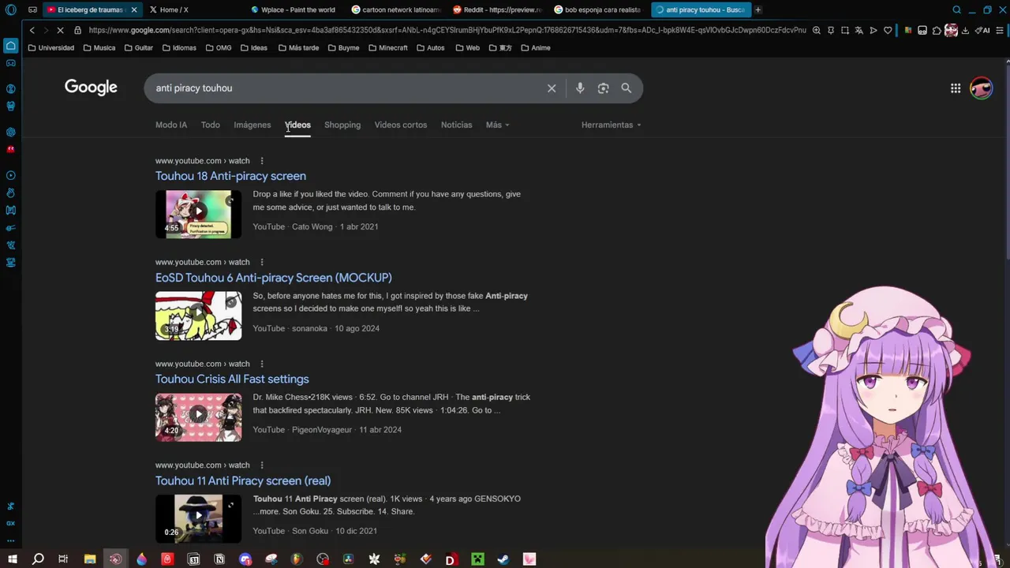This screenshot has width=1010, height=568.
Task: Click the address bar URL
Action: click(x=447, y=30)
